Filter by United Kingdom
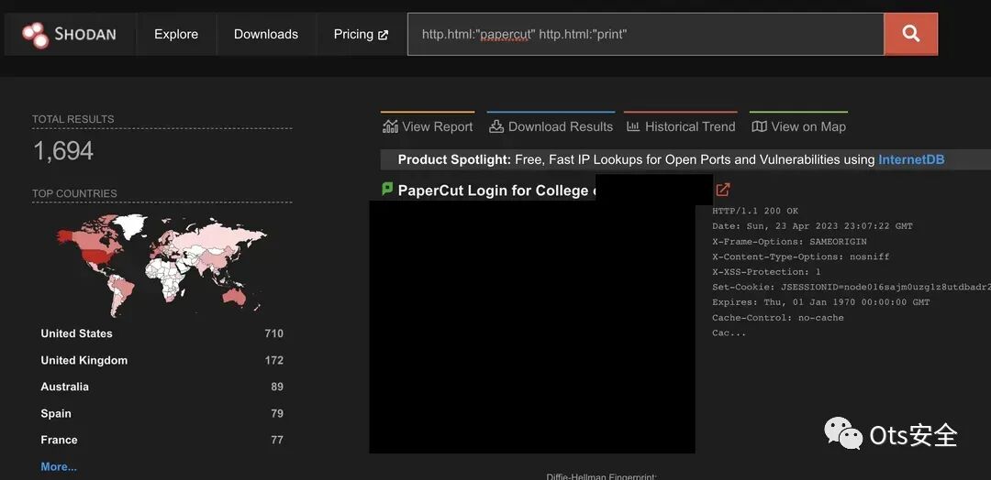 click(84, 360)
